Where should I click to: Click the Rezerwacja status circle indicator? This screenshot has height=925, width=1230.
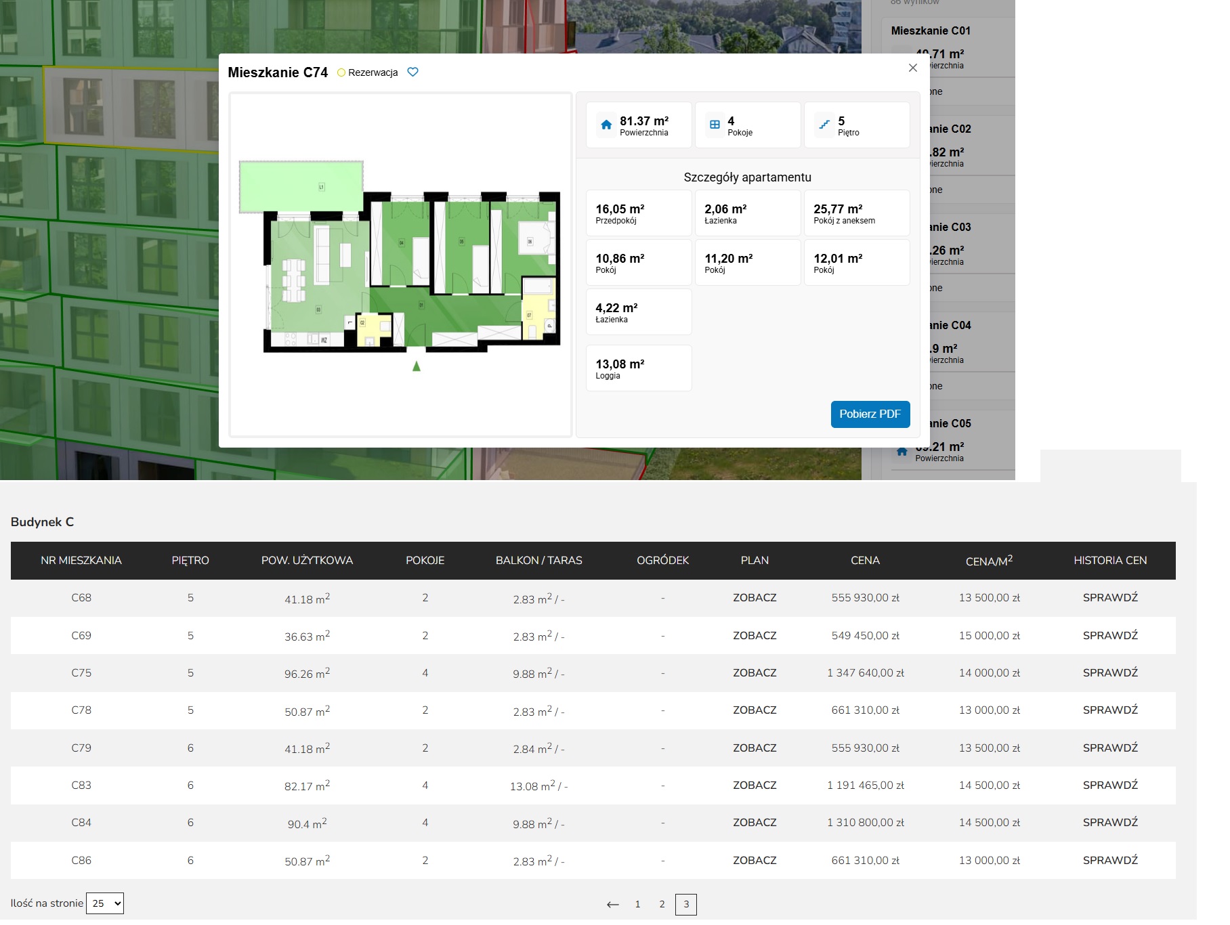point(341,72)
